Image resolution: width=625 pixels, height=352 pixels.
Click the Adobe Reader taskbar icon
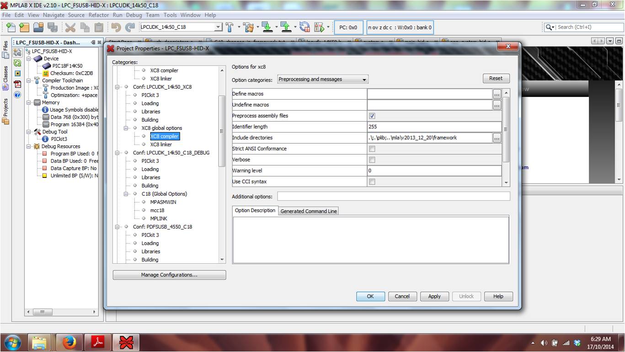[99, 342]
